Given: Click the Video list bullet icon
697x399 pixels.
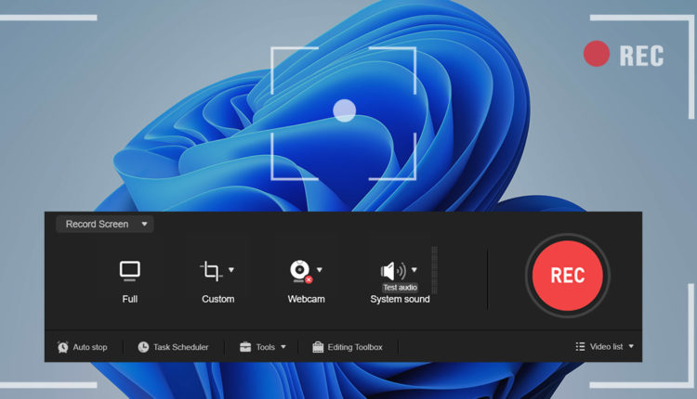Looking at the screenshot, I should [580, 347].
